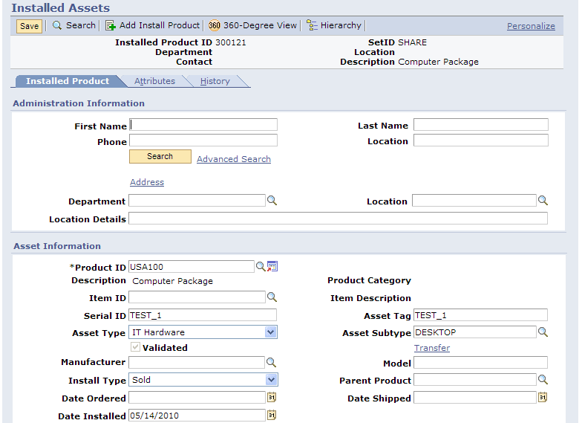Switch to the Attributes tab
The height and width of the screenshot is (423, 582).
[x=154, y=81]
